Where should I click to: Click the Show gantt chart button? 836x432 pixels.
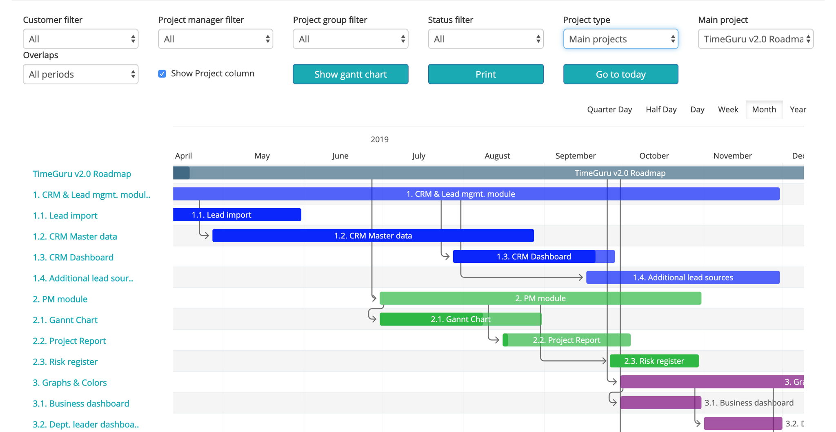(351, 74)
